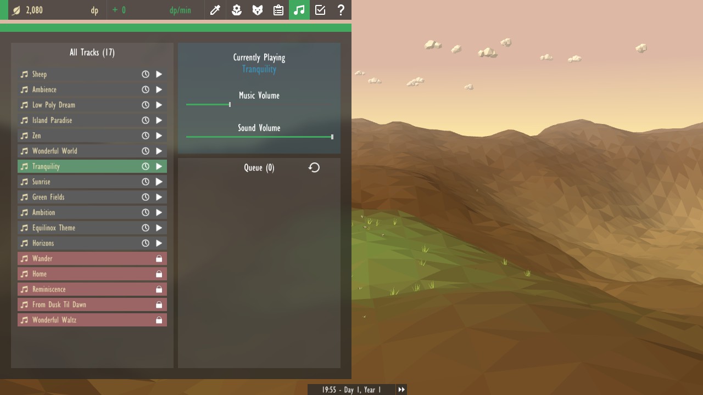Switch to the music tab
Viewport: 703px width, 395px height.
tap(299, 10)
